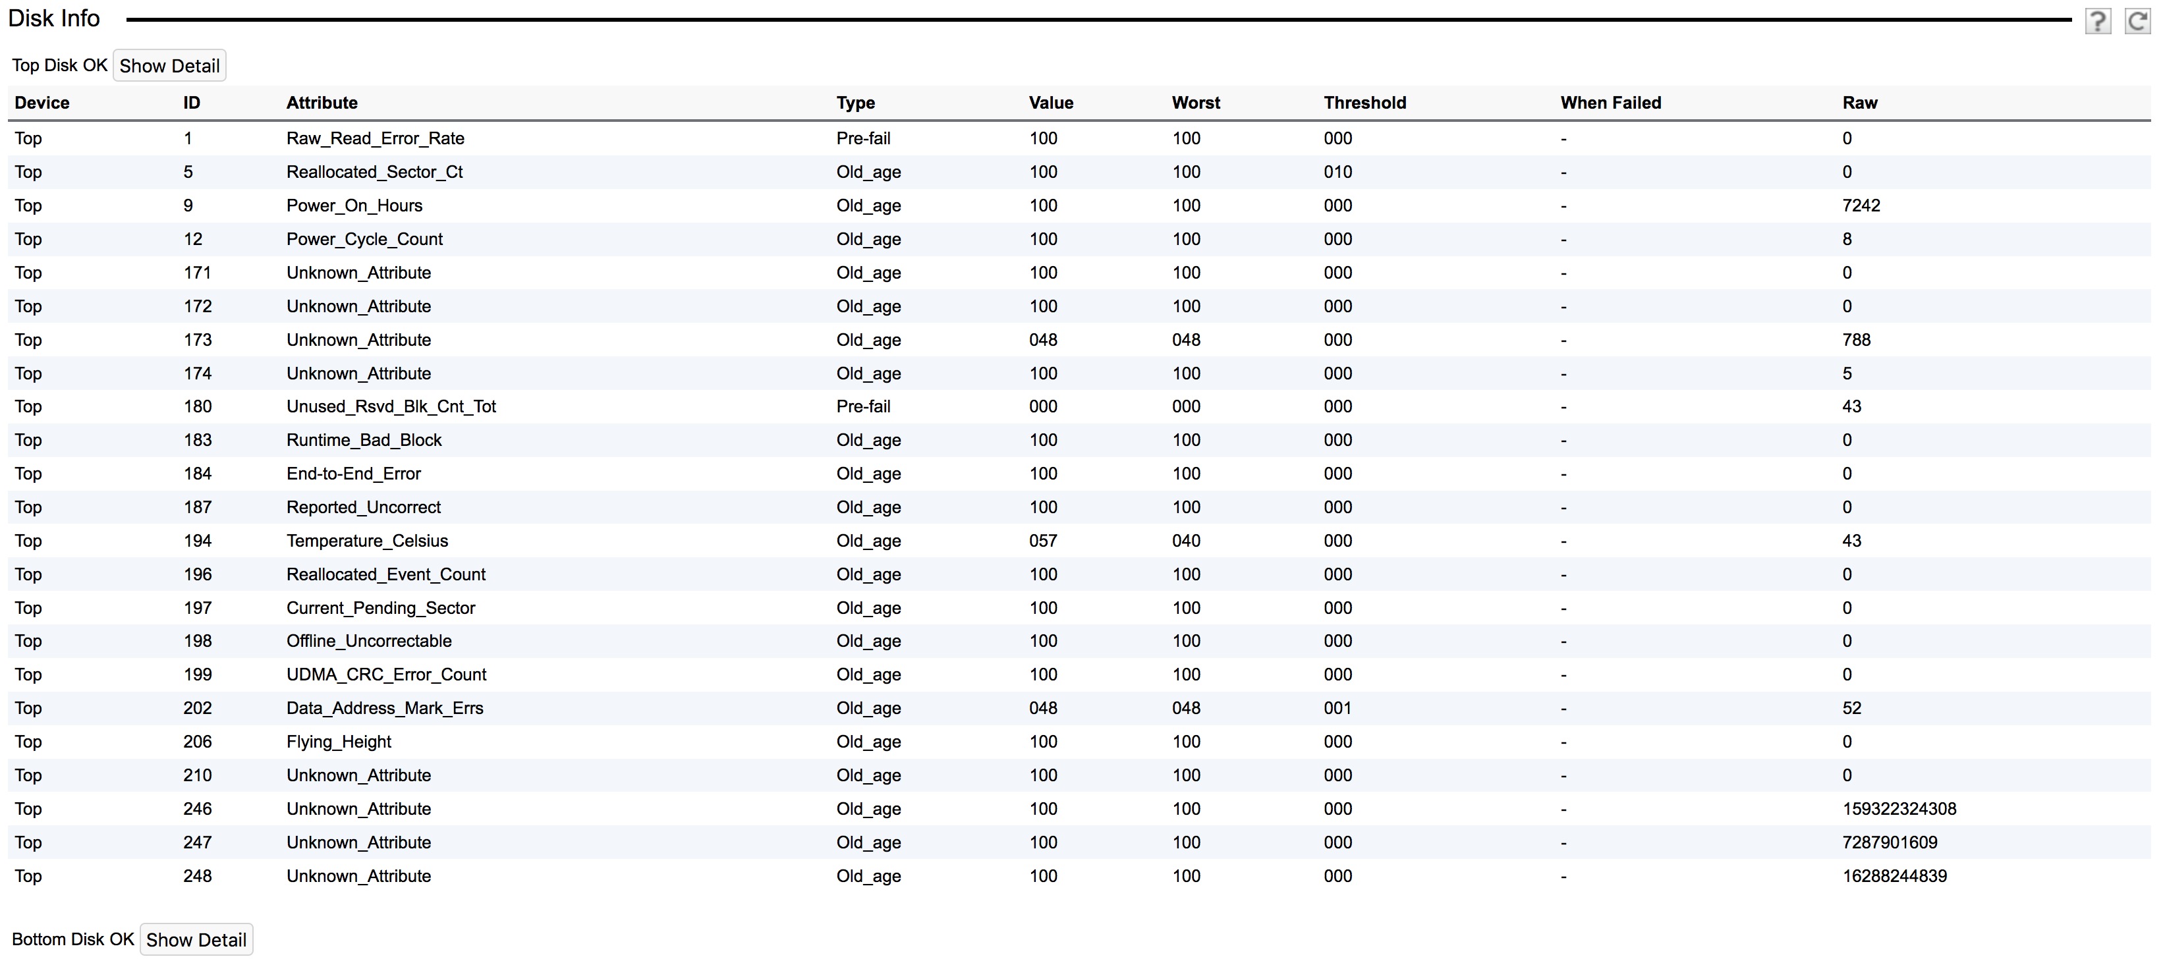2165x963 pixels.
Task: Click the worst value 040
Action: [1186, 541]
